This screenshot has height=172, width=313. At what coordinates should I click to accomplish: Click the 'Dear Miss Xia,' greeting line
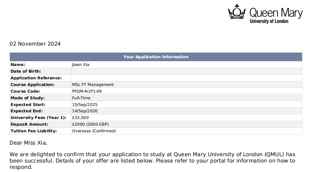28,143
